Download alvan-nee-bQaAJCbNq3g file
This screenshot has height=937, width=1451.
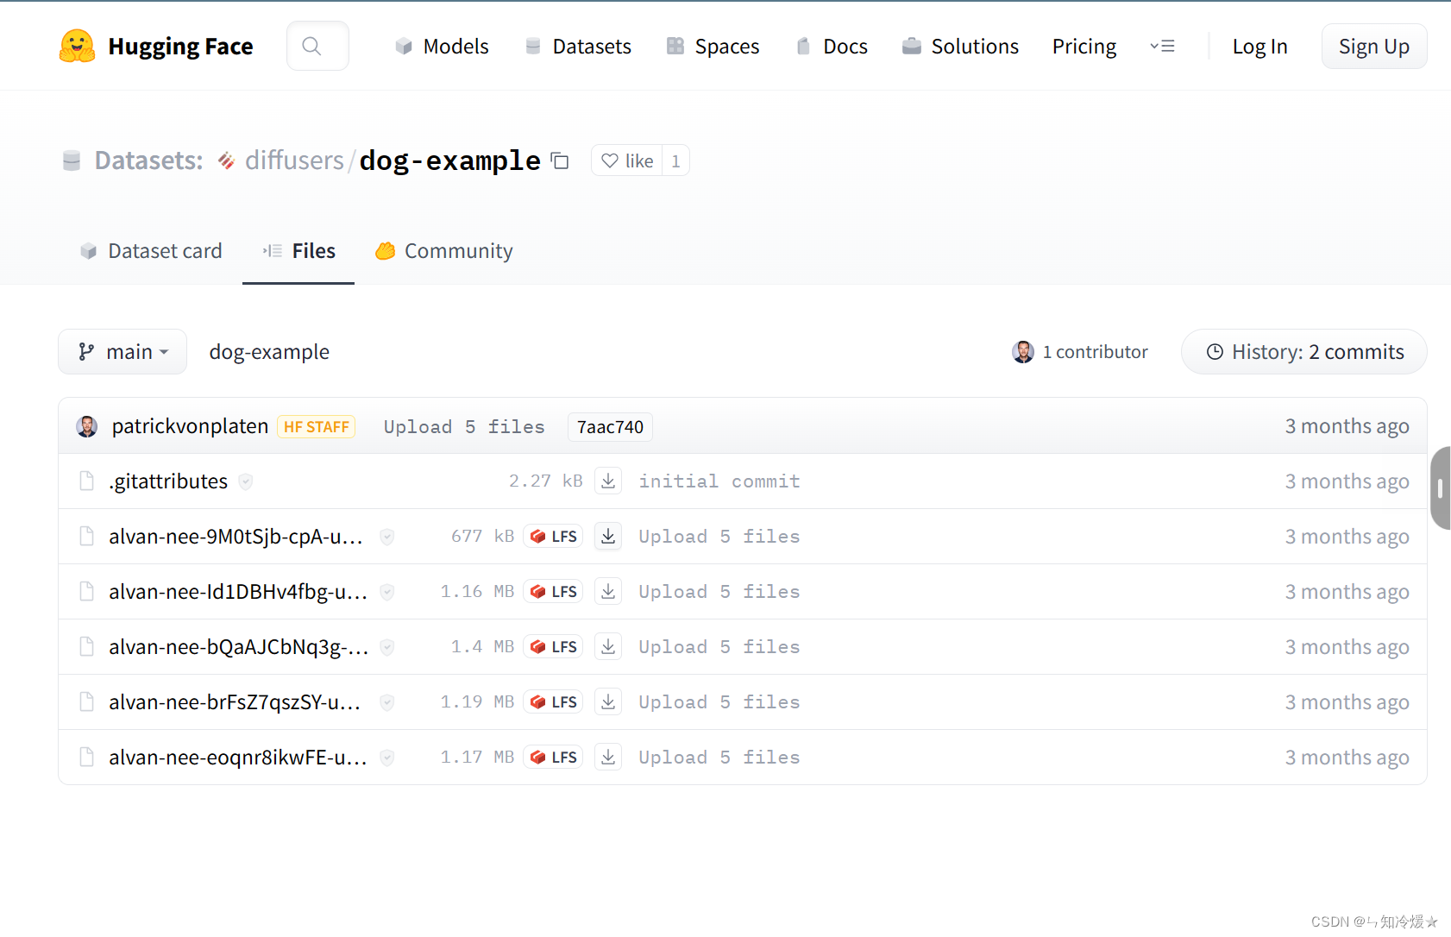pos(608,646)
